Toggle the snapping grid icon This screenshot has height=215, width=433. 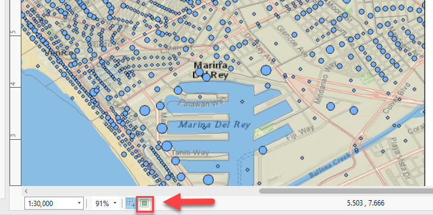131,203
